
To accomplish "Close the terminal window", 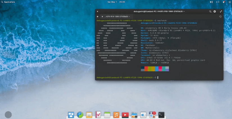I will [x=98, y=12].
